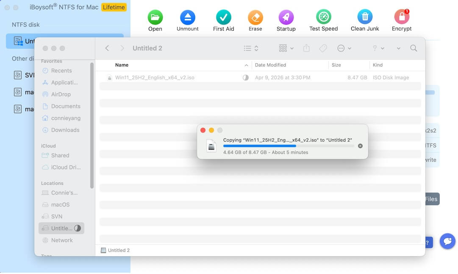Open the Finder group-by dropdown

click(286, 48)
